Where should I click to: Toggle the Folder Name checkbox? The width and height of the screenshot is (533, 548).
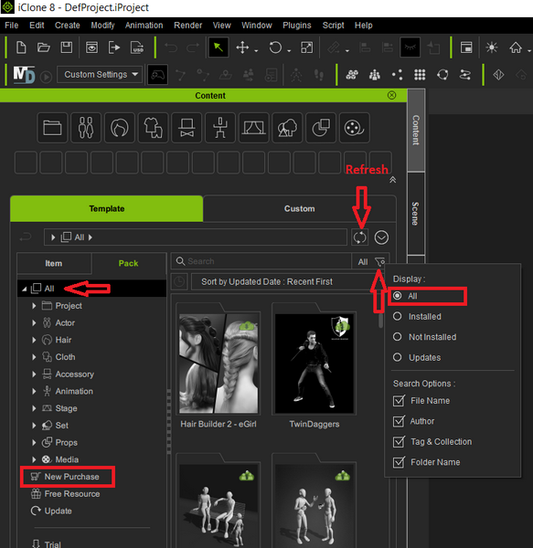click(x=399, y=462)
